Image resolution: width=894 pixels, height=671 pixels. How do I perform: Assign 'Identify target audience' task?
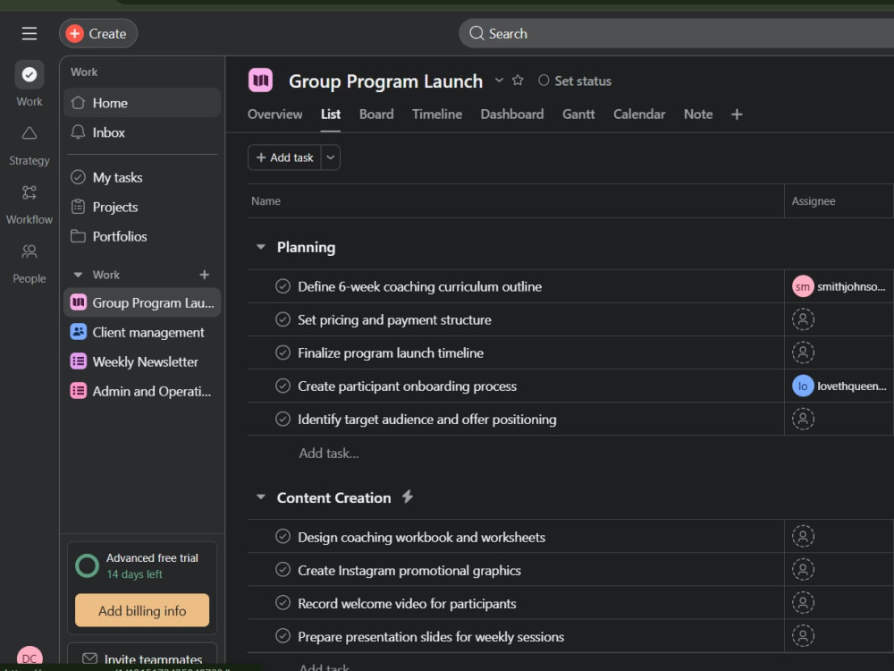point(803,419)
